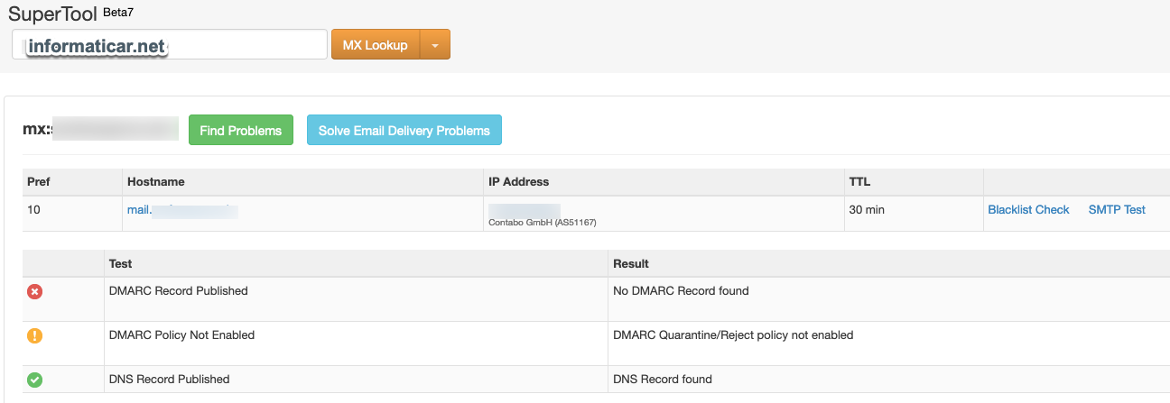1170x403 pixels.
Task: Run the MX Lookup button
Action: pyautogui.click(x=376, y=45)
